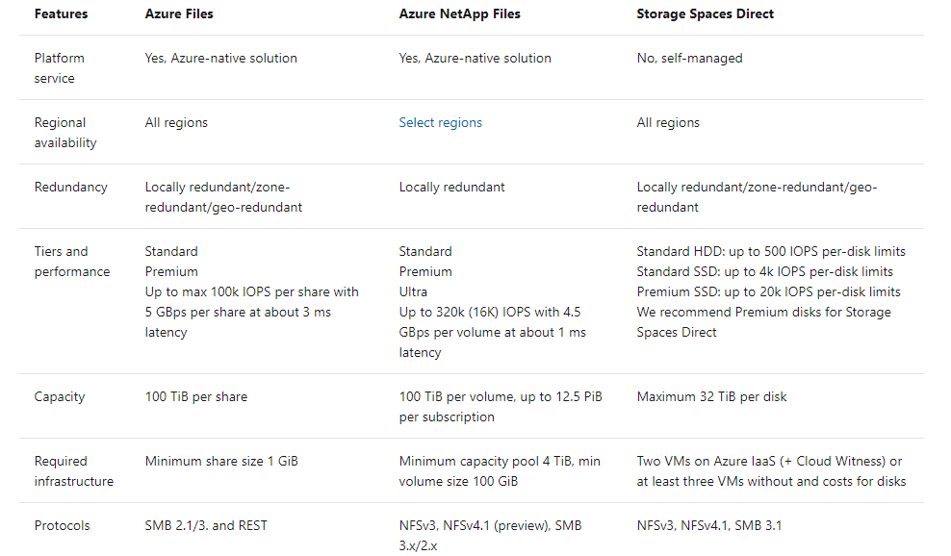Click the 'Locally redundant' cell under NetApp Files
The image size is (951, 556).
[451, 188]
